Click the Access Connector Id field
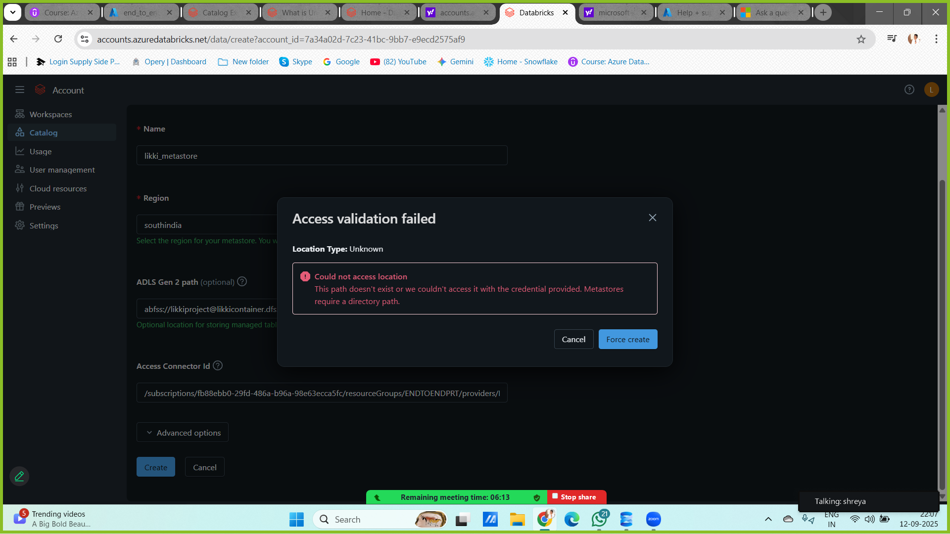 click(x=322, y=393)
